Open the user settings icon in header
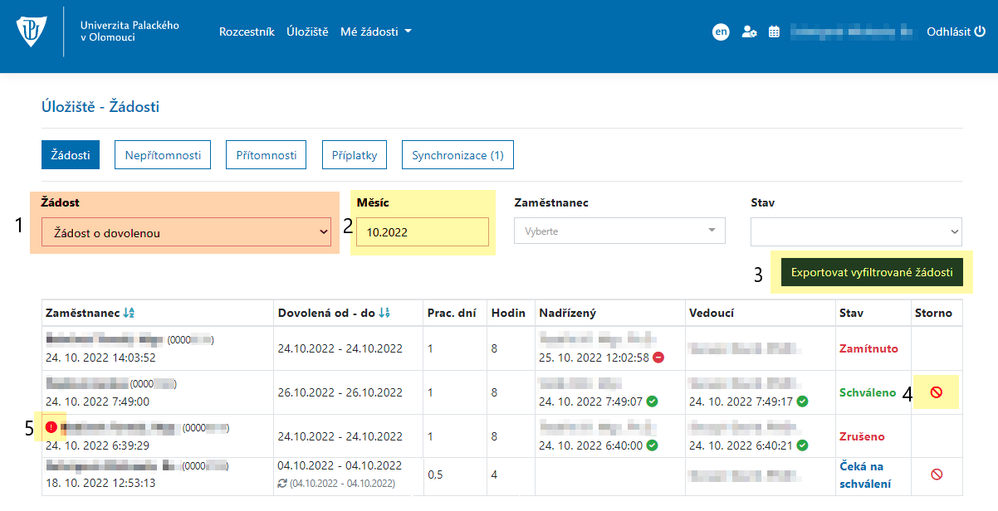 749,32
